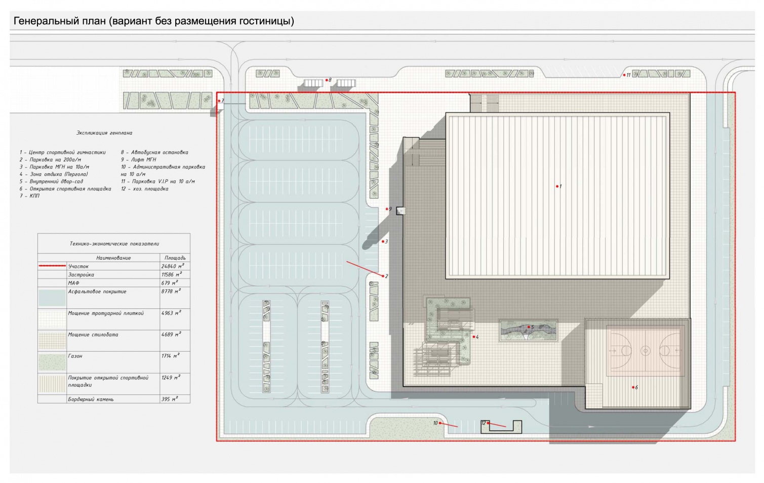Click the red Участок boundary line sample

52,266
